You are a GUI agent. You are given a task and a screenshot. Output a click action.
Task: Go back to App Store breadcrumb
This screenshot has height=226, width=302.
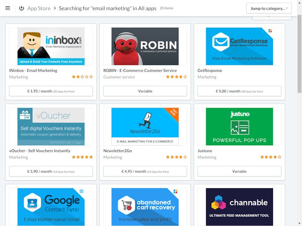[39, 8]
